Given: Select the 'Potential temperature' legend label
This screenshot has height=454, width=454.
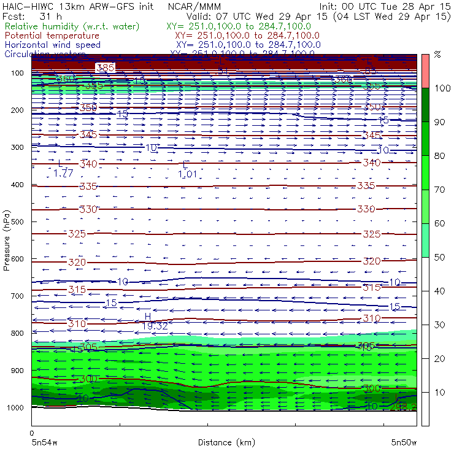Looking at the screenshot, I should pos(52,36).
